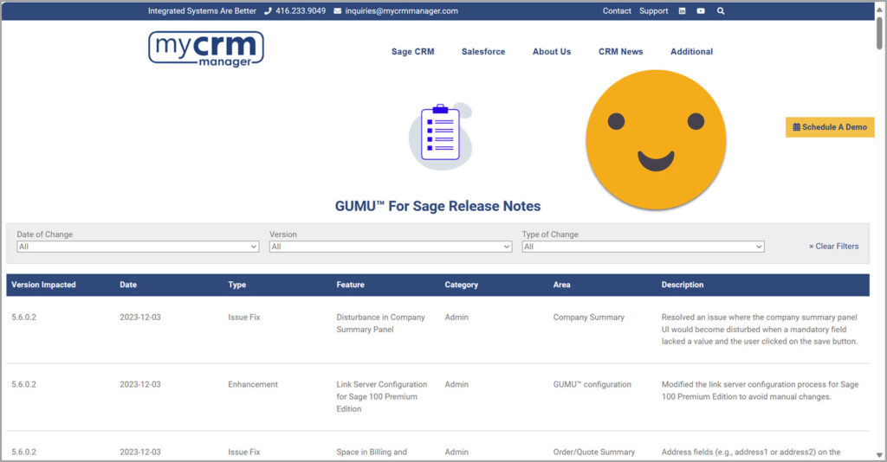Open the Support link in top bar
This screenshot has width=887, height=462.
pyautogui.click(x=653, y=11)
